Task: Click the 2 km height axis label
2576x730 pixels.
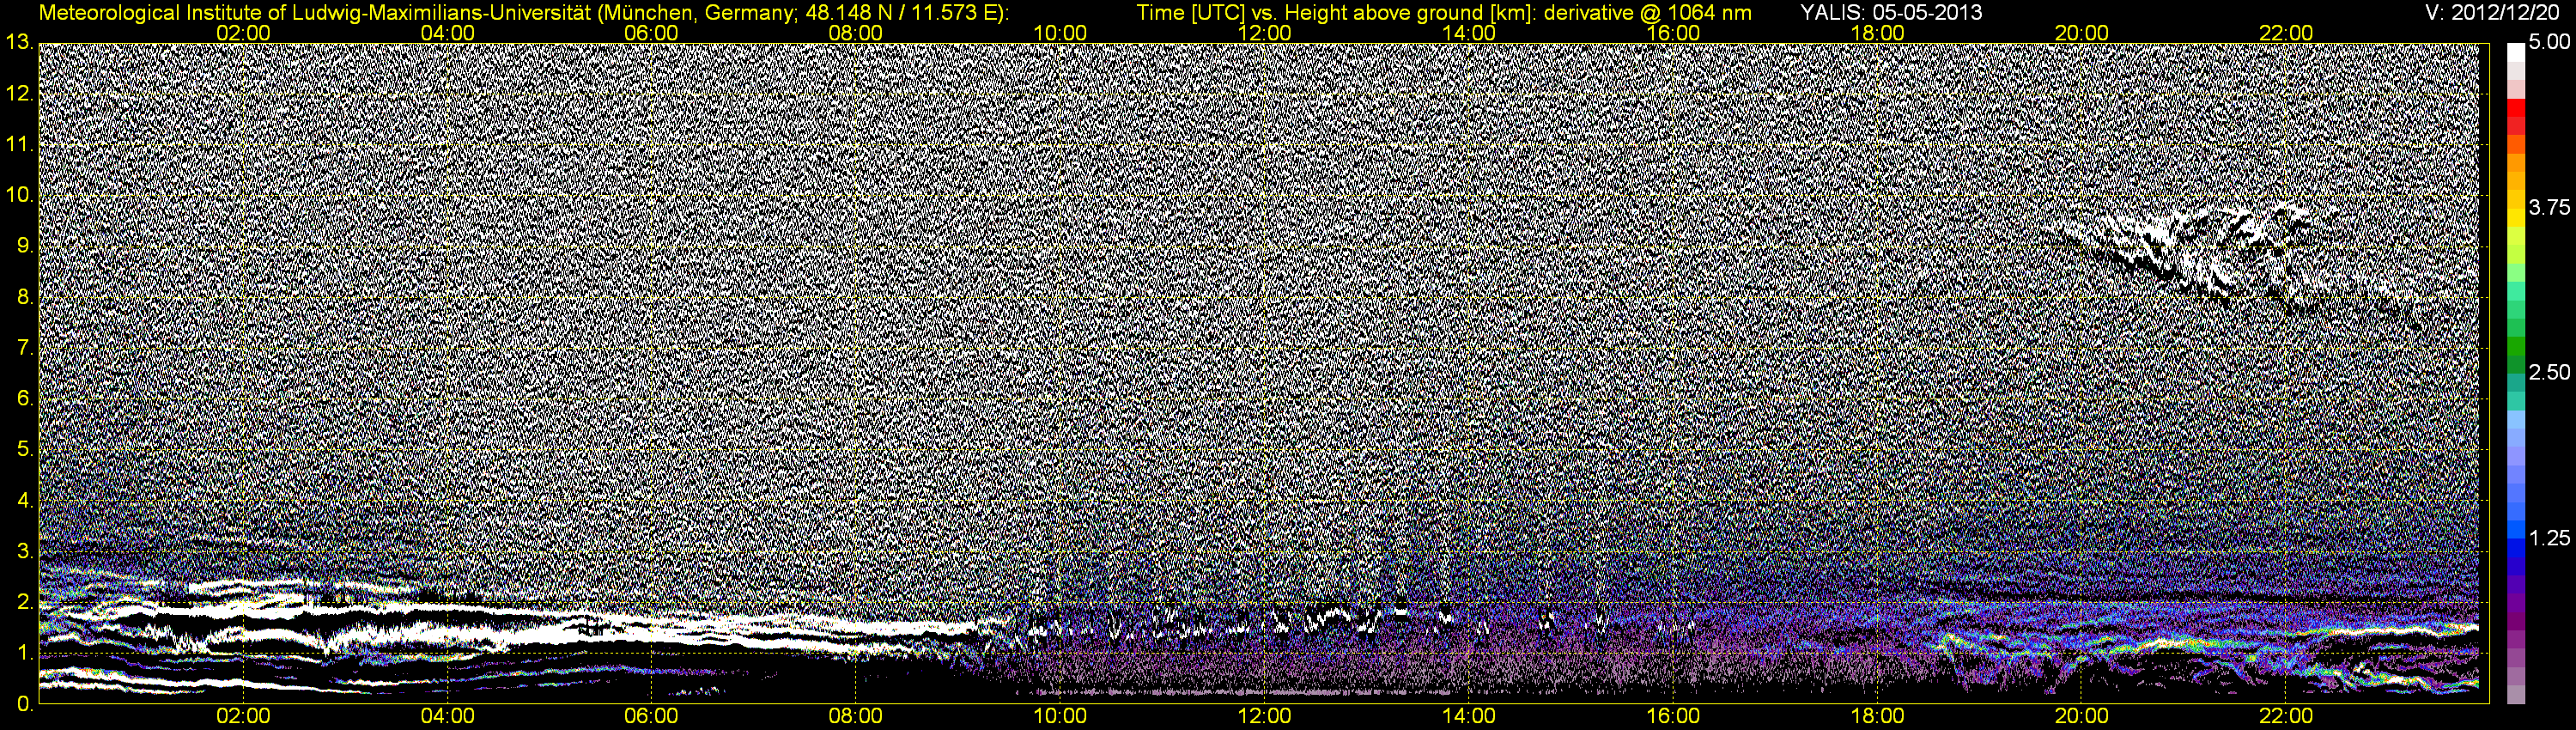Action: [24, 602]
